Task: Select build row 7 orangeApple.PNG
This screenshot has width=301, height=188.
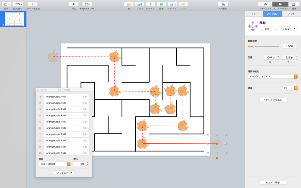Action: (66, 134)
